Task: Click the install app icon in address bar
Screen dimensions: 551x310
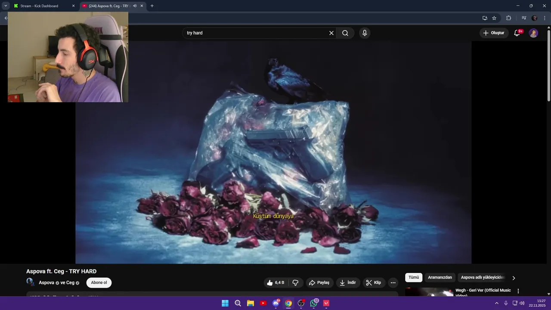Action: (x=485, y=18)
